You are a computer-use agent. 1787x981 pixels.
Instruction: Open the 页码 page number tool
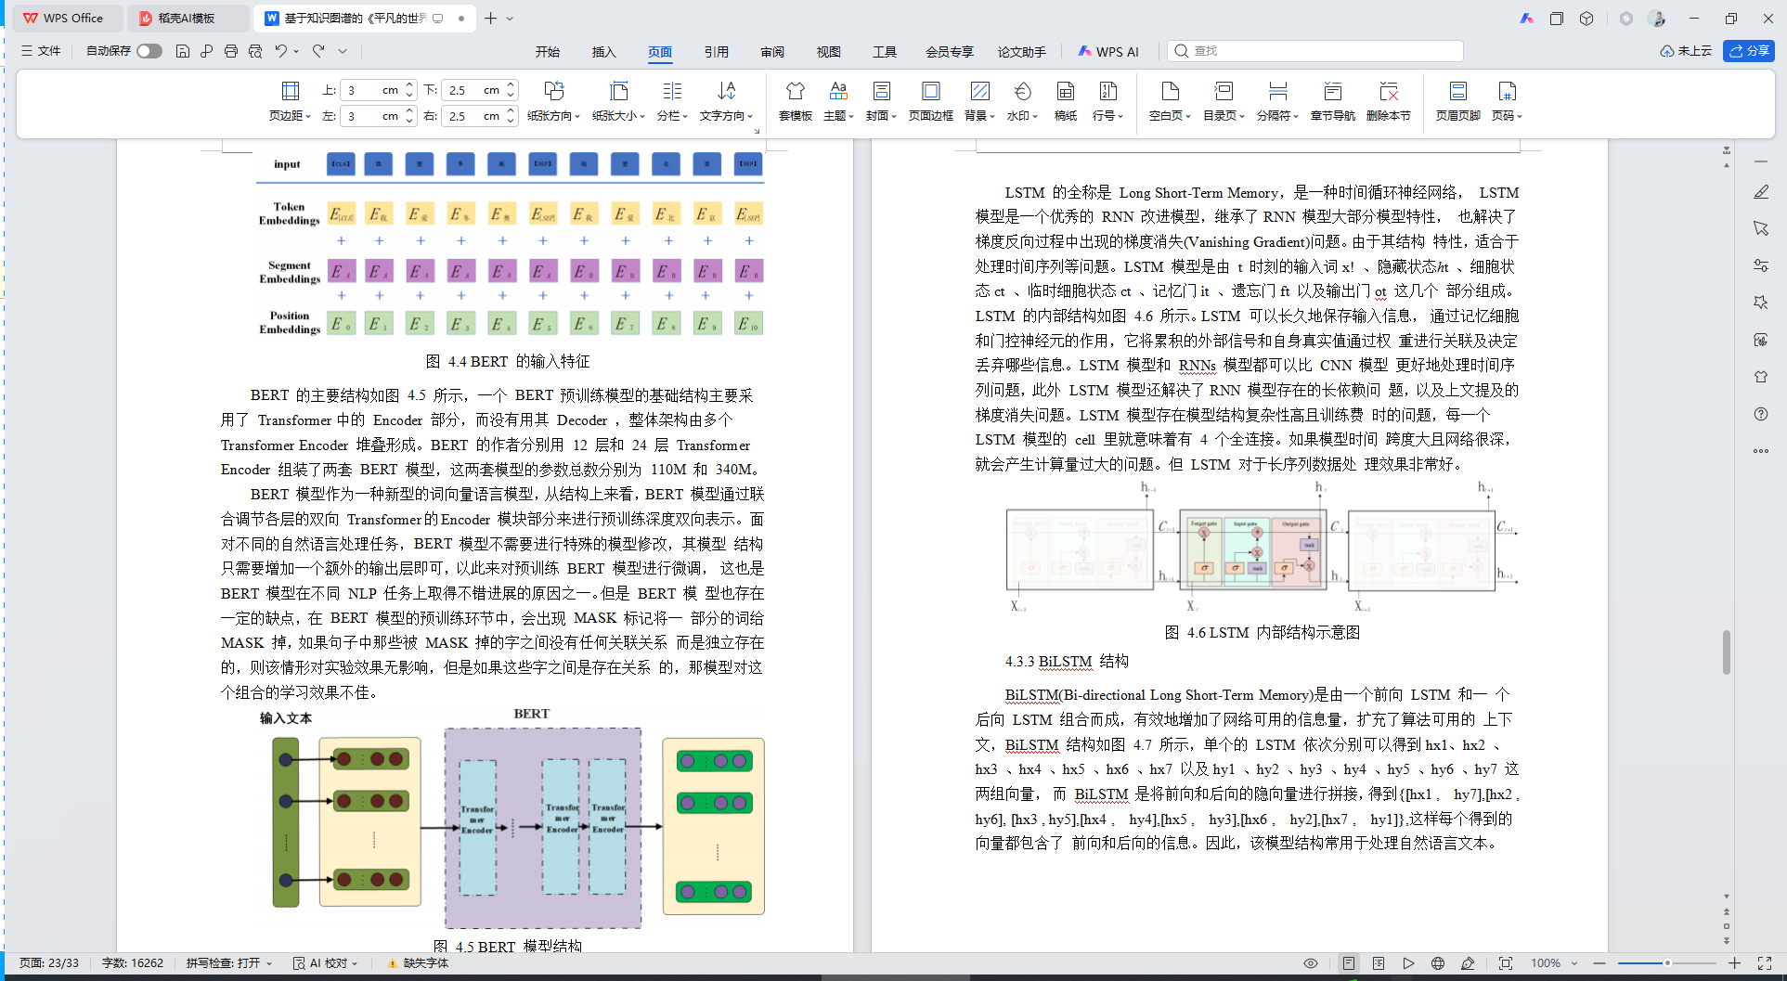(1507, 101)
